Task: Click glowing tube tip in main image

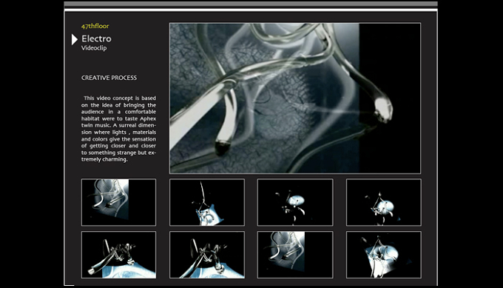Action: [383, 109]
